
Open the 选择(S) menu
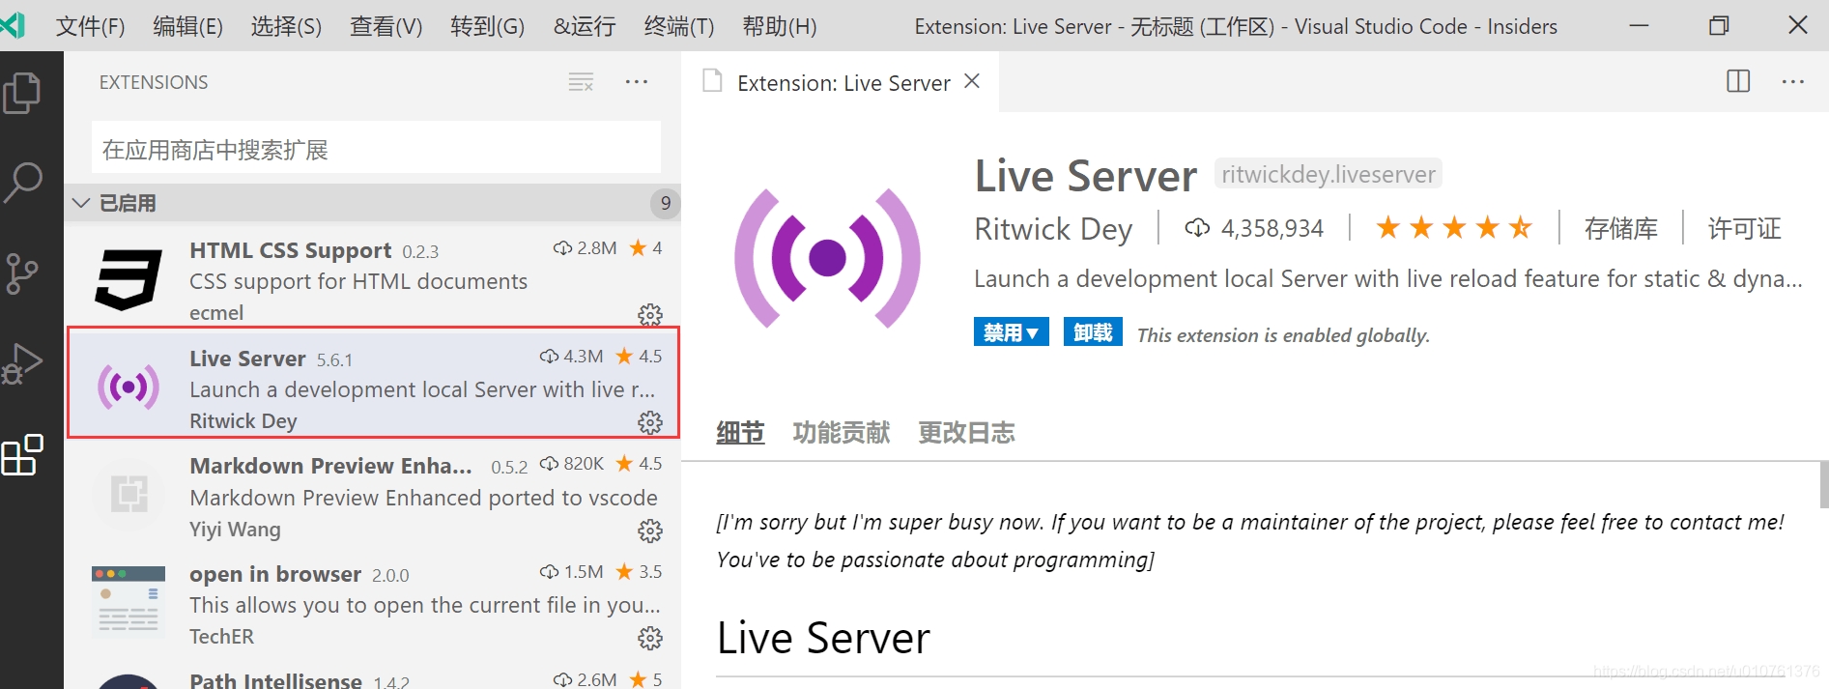click(x=286, y=26)
